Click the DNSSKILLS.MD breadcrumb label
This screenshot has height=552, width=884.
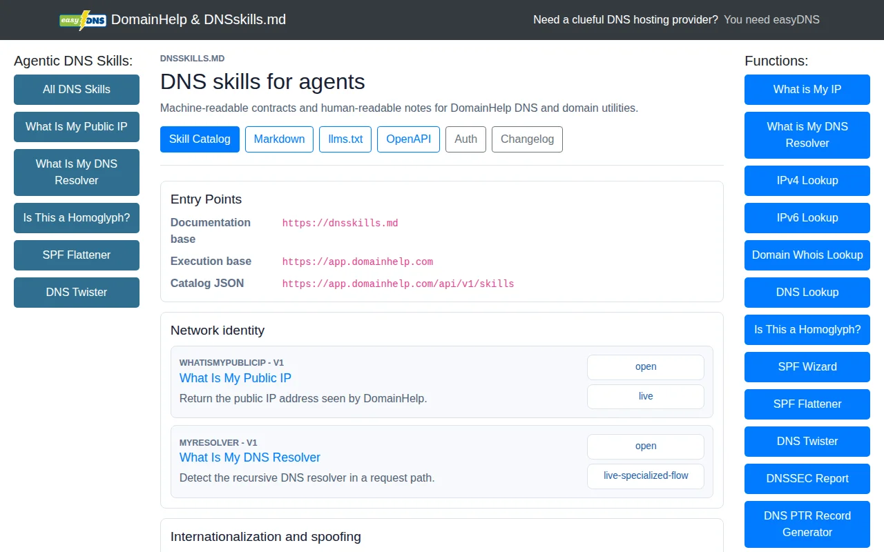click(x=192, y=59)
